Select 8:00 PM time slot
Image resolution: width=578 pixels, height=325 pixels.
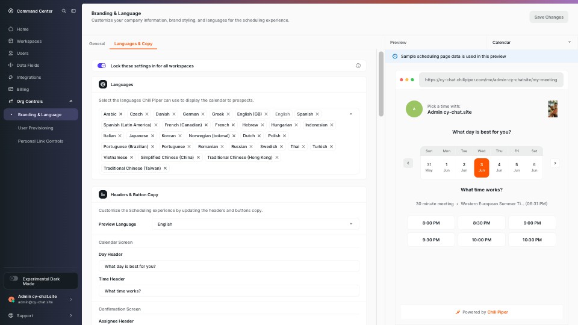click(431, 223)
